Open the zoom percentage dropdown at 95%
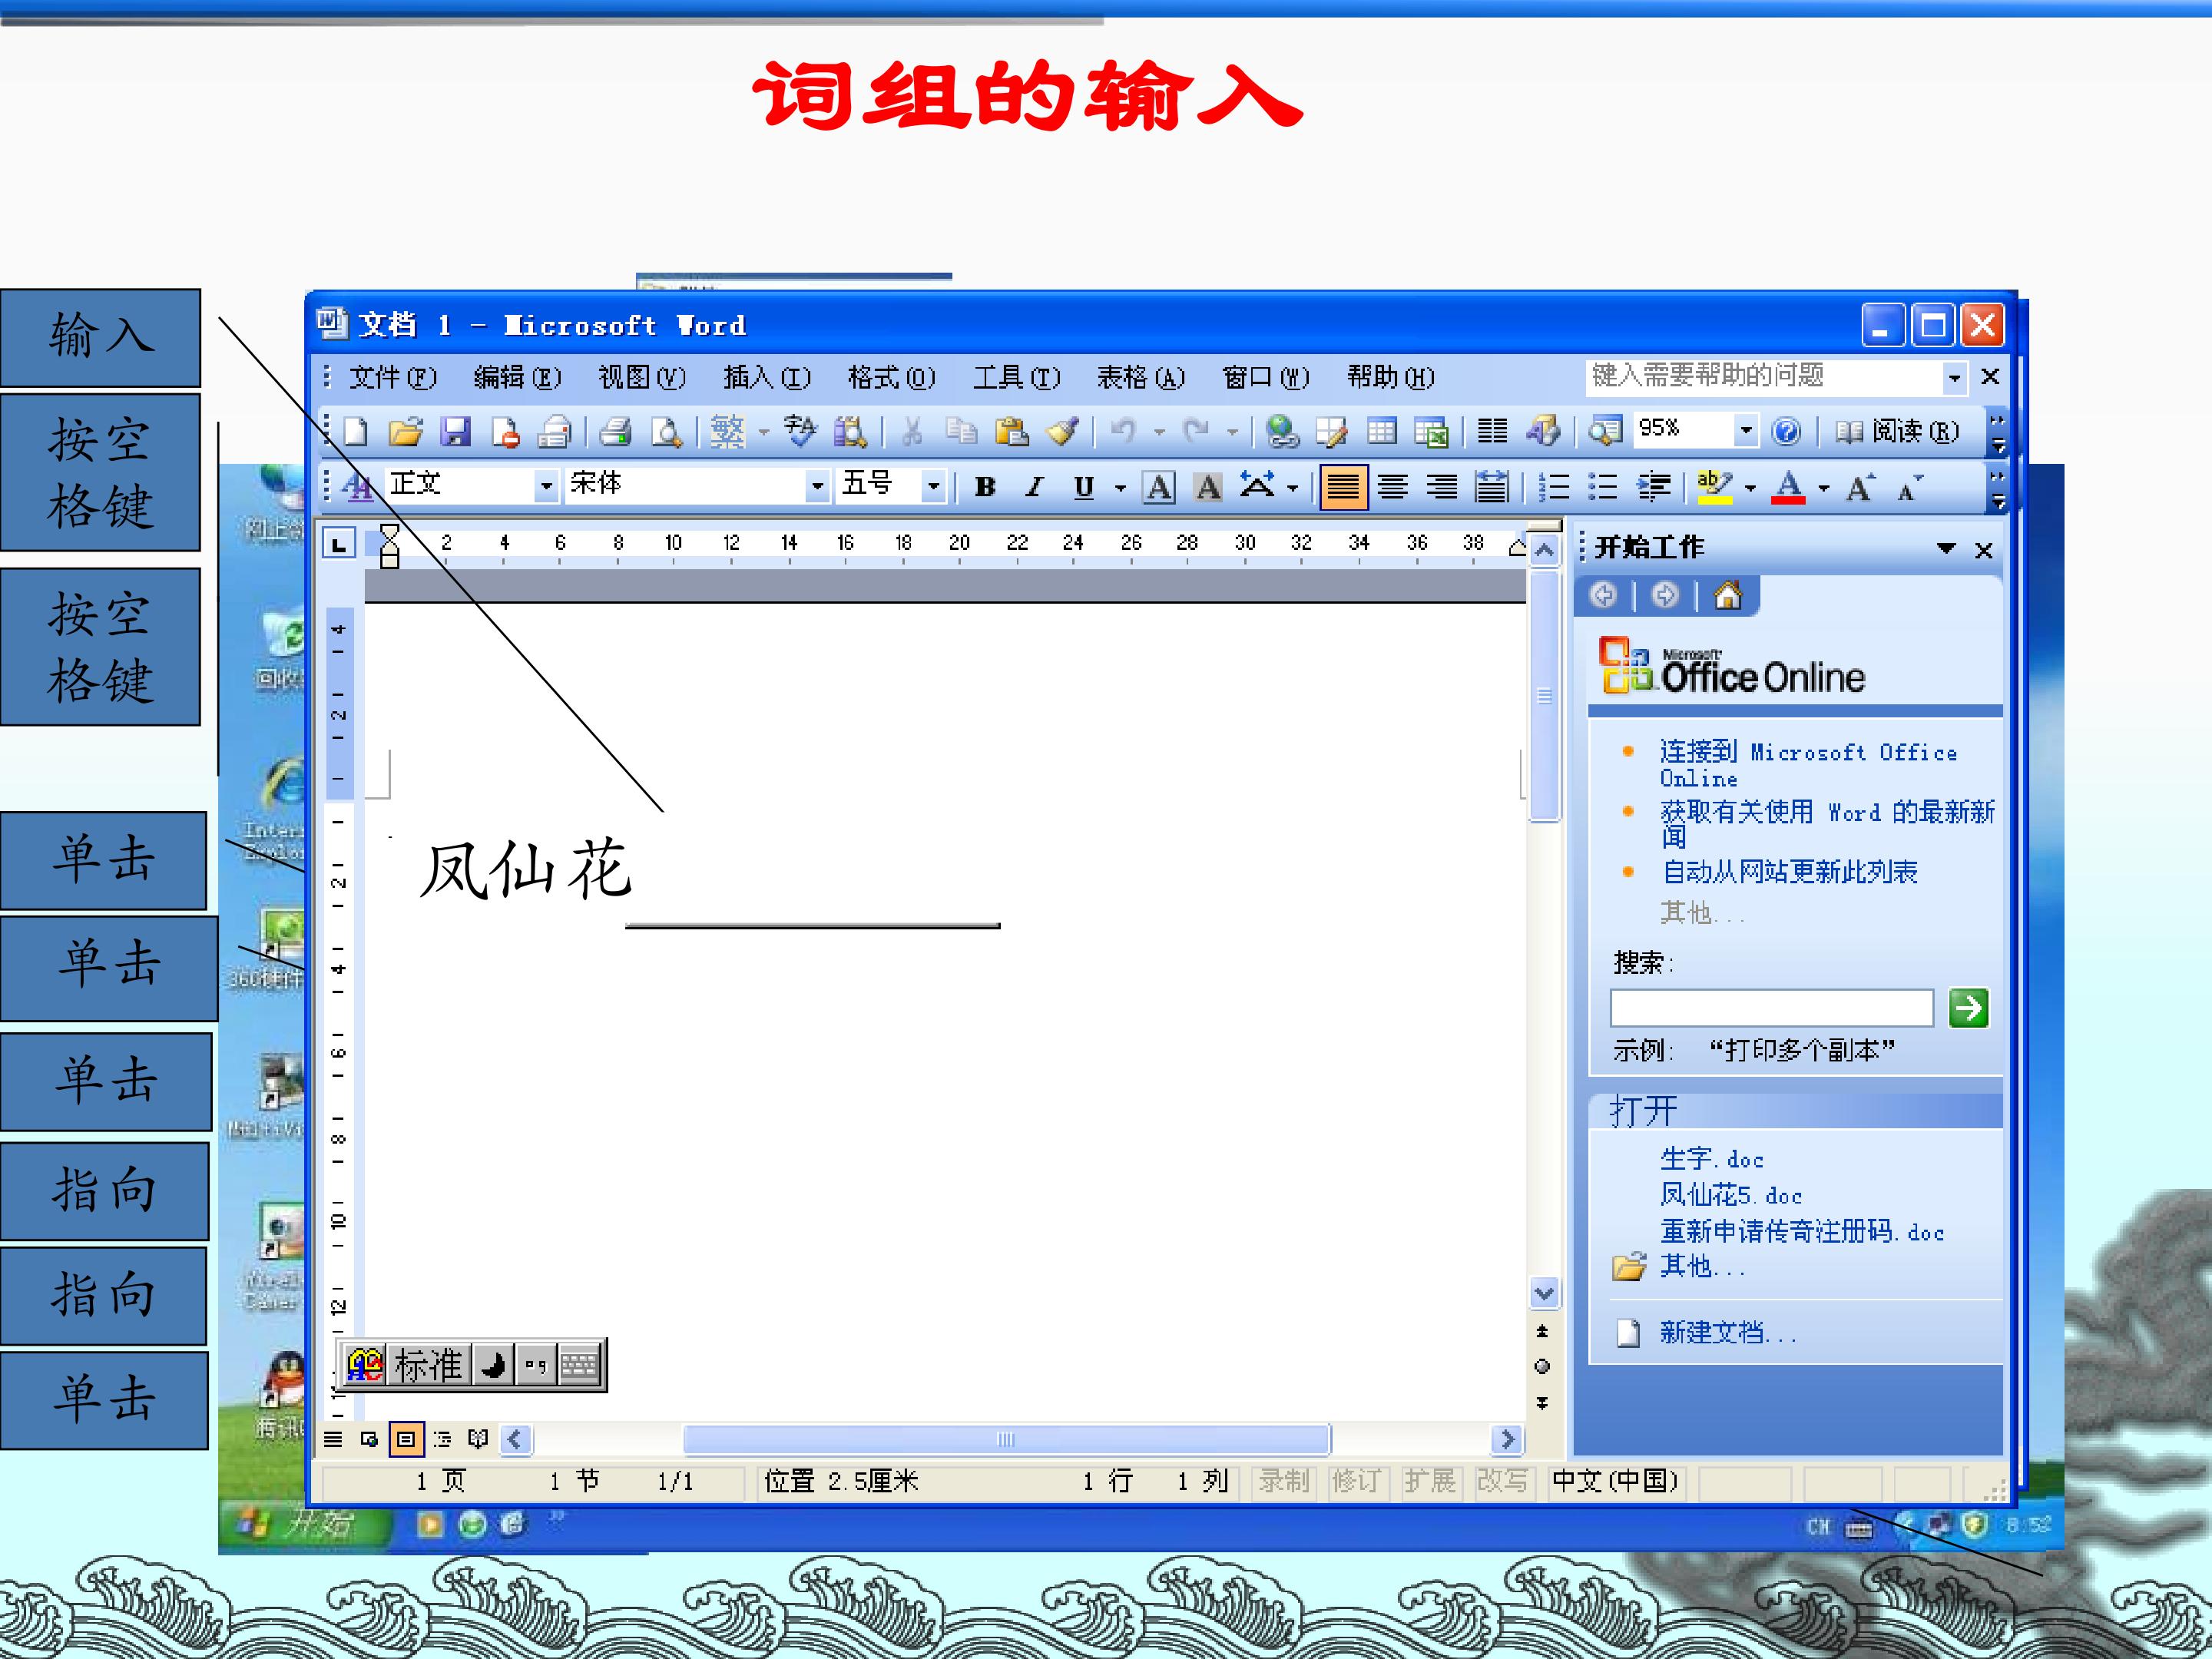 1745,431
